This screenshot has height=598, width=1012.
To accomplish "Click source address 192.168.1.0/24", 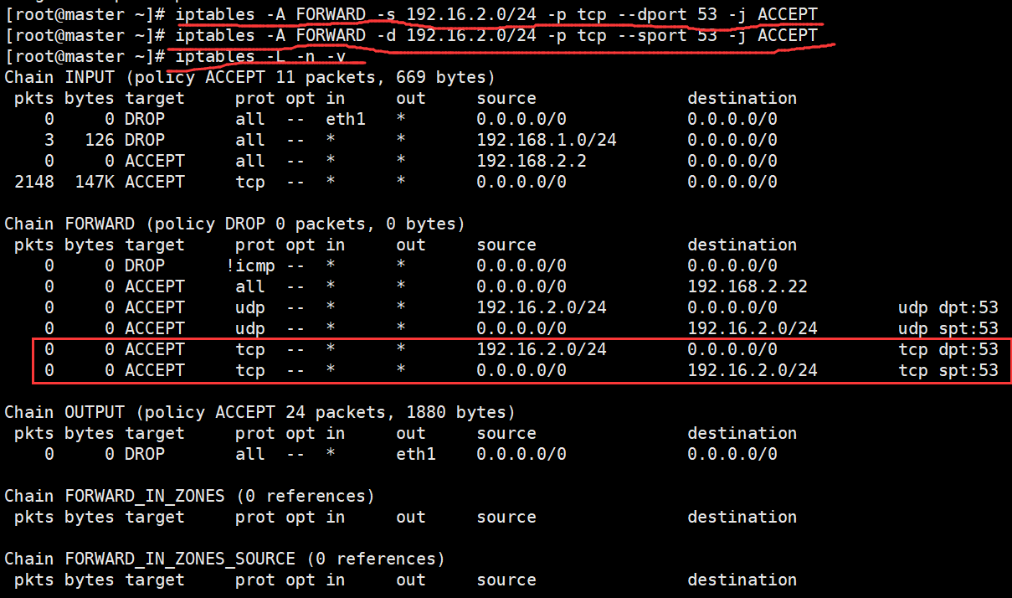I will coord(547,140).
